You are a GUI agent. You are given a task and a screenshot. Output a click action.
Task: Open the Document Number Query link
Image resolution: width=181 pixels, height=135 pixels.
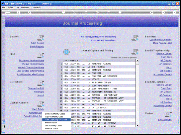[31, 61]
